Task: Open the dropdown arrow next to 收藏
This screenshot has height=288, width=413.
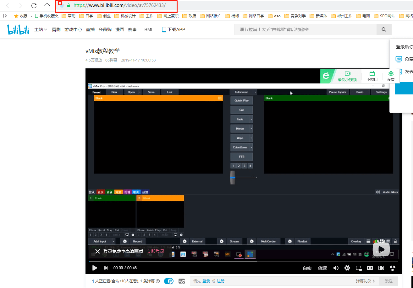Action: click(x=31, y=16)
